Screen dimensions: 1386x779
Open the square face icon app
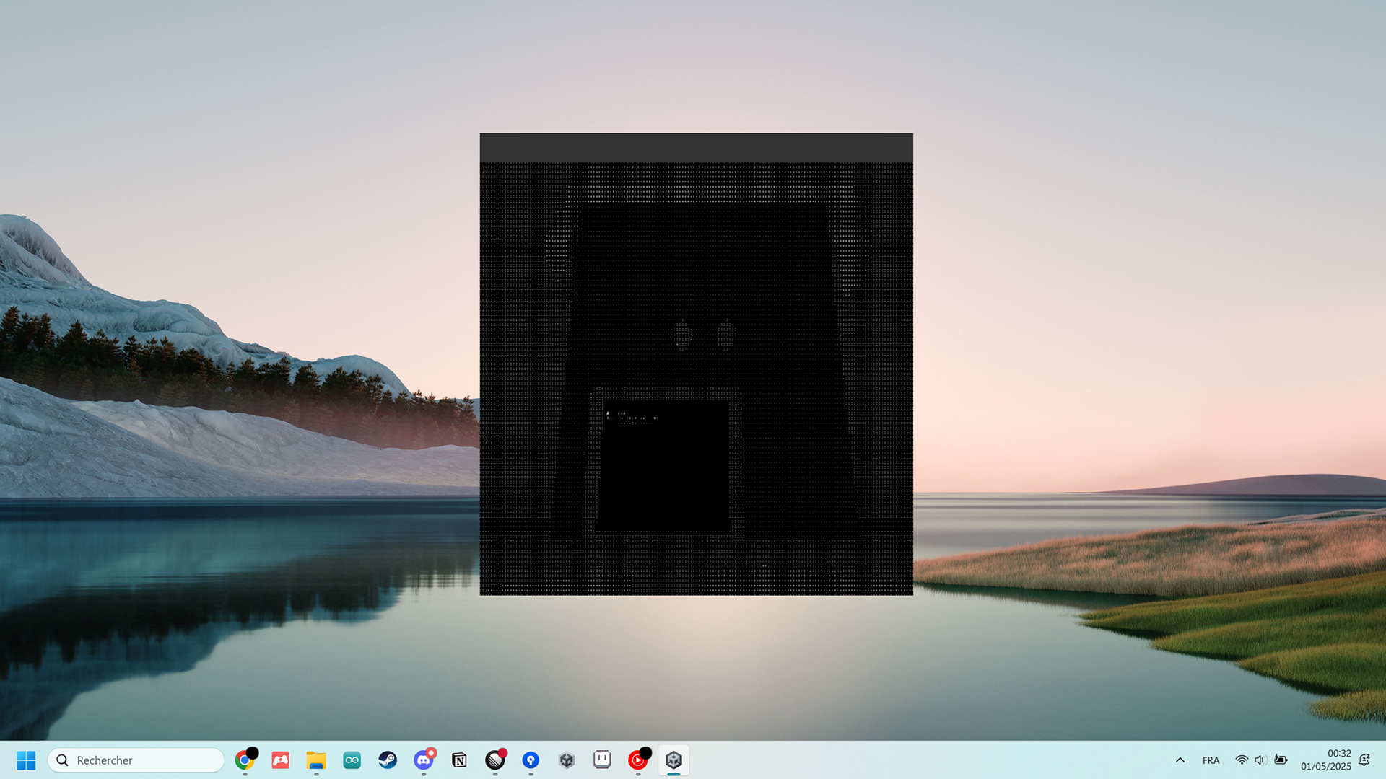point(602,760)
